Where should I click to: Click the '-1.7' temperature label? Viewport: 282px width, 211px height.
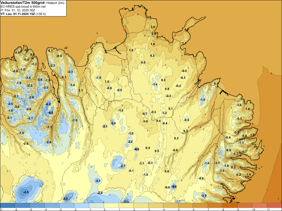tap(217, 163)
